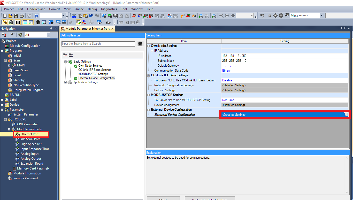The height and width of the screenshot is (200, 353).
Task: Collapse all items in Setting Item List
Action: click(71, 55)
